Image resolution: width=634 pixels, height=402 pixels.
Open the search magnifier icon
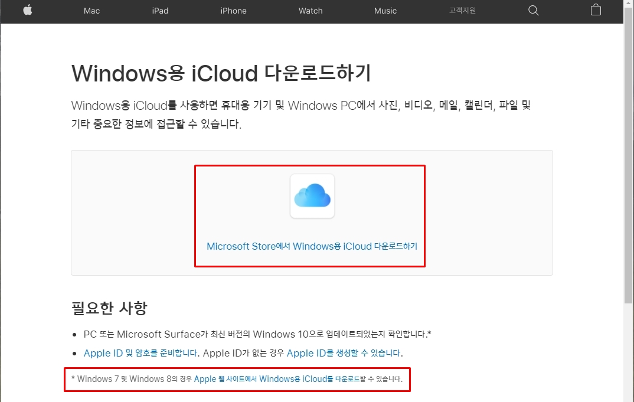point(533,11)
